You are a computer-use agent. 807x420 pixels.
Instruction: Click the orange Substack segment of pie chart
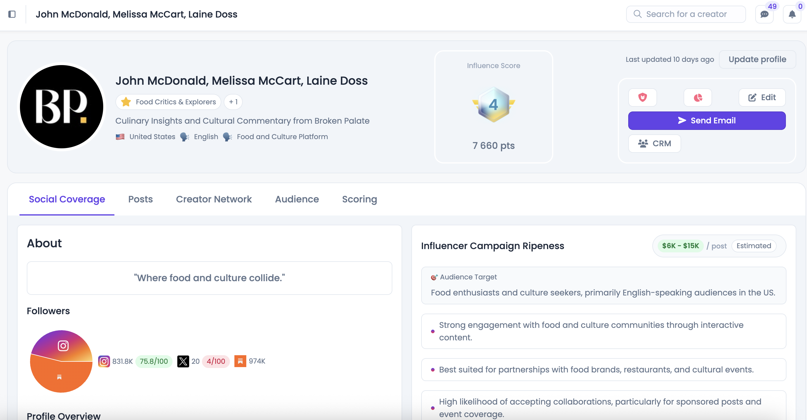(59, 377)
